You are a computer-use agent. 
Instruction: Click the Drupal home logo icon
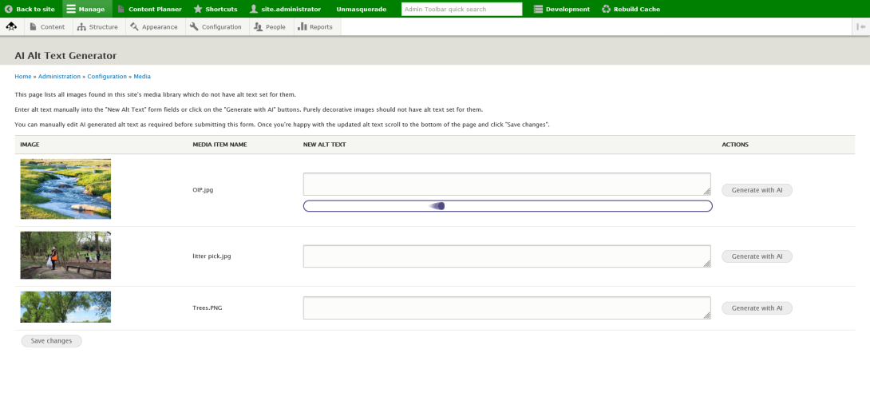[11, 26]
